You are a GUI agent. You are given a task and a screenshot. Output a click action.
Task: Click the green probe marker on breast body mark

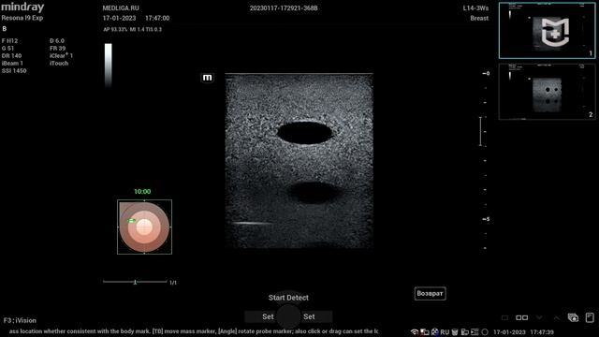[x=131, y=221]
